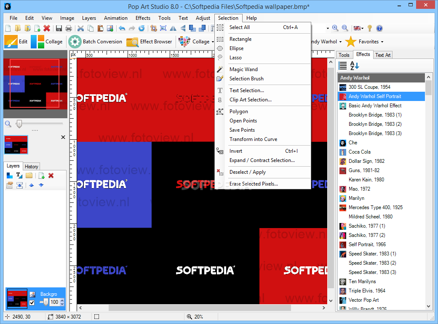This screenshot has height=324, width=438.
Task: Sort effects alphabetically with A-Z icon
Action: pos(355,66)
